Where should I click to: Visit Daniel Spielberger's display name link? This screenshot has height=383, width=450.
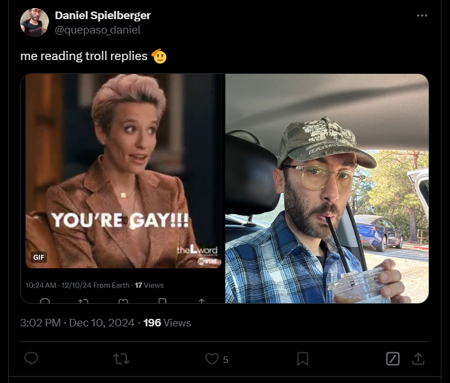103,16
